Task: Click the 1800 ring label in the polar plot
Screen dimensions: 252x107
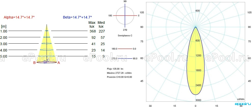Action: 198,70
